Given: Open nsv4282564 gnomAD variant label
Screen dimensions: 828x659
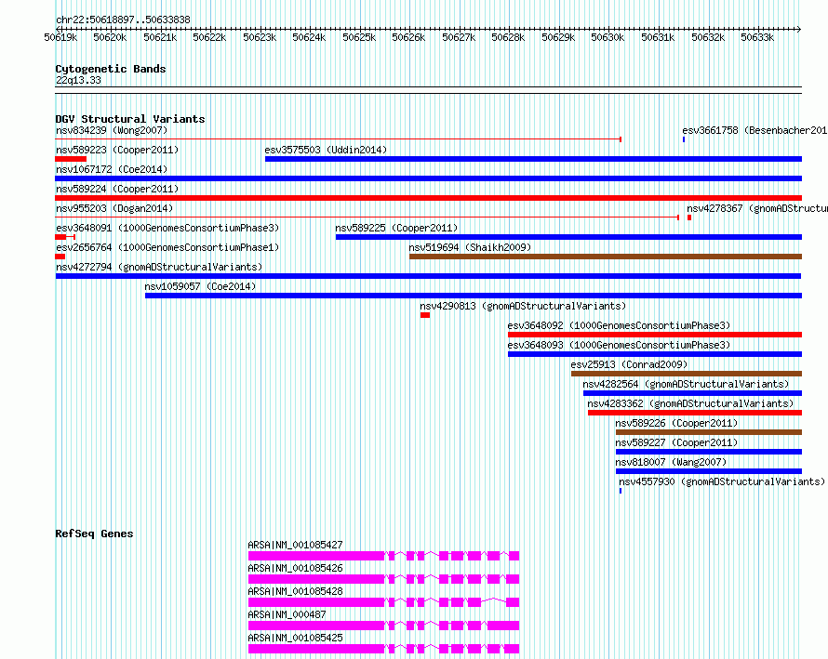Looking at the screenshot, I should pyautogui.click(x=686, y=384).
